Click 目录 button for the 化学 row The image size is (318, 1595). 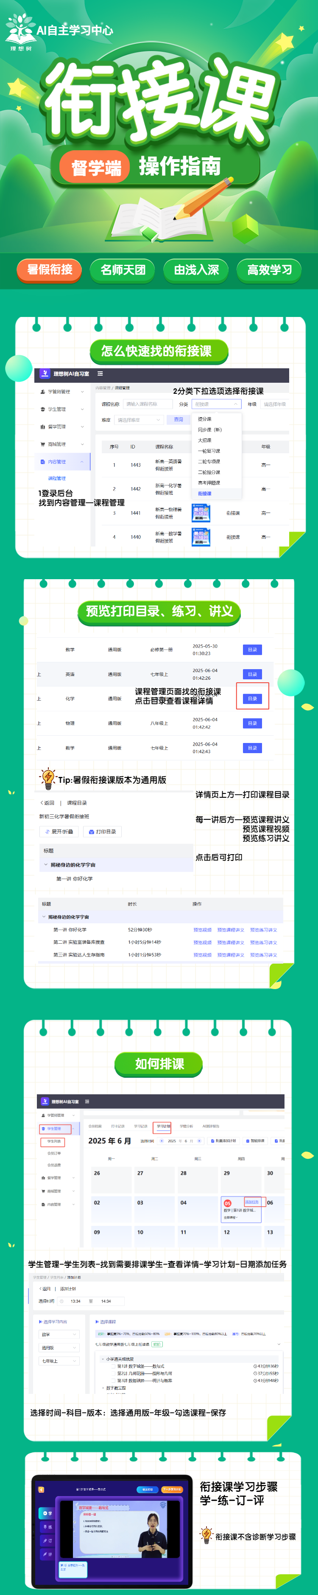click(x=252, y=698)
